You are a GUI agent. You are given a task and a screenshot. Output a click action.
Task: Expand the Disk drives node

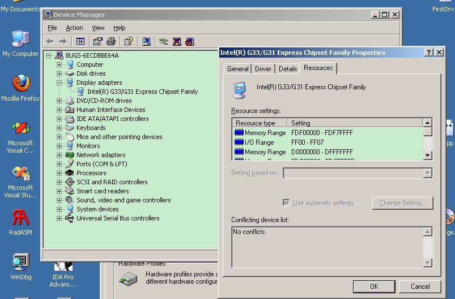tap(59, 73)
